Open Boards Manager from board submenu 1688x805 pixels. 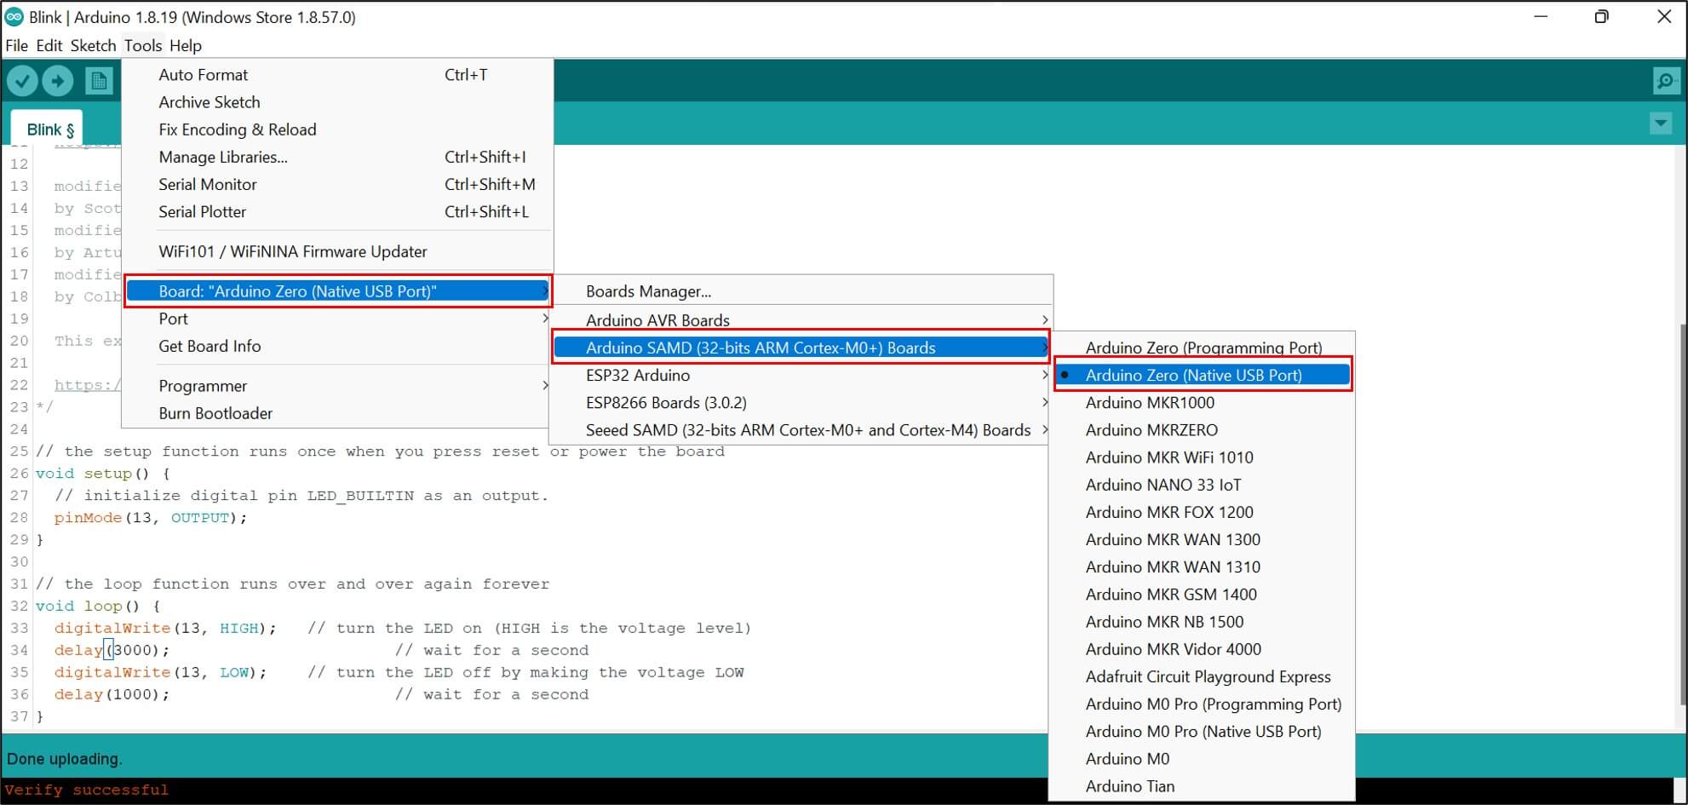coord(648,291)
